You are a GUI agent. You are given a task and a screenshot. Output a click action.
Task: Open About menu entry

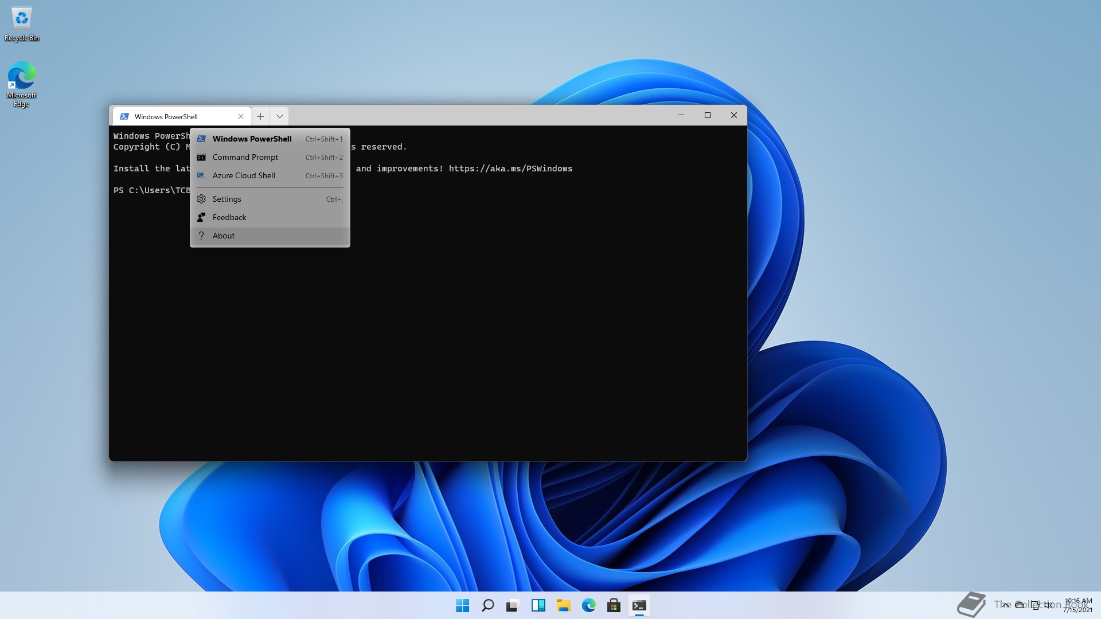(270, 236)
